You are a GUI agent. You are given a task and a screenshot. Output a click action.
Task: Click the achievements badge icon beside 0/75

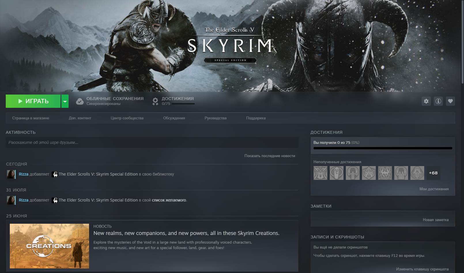point(155,101)
